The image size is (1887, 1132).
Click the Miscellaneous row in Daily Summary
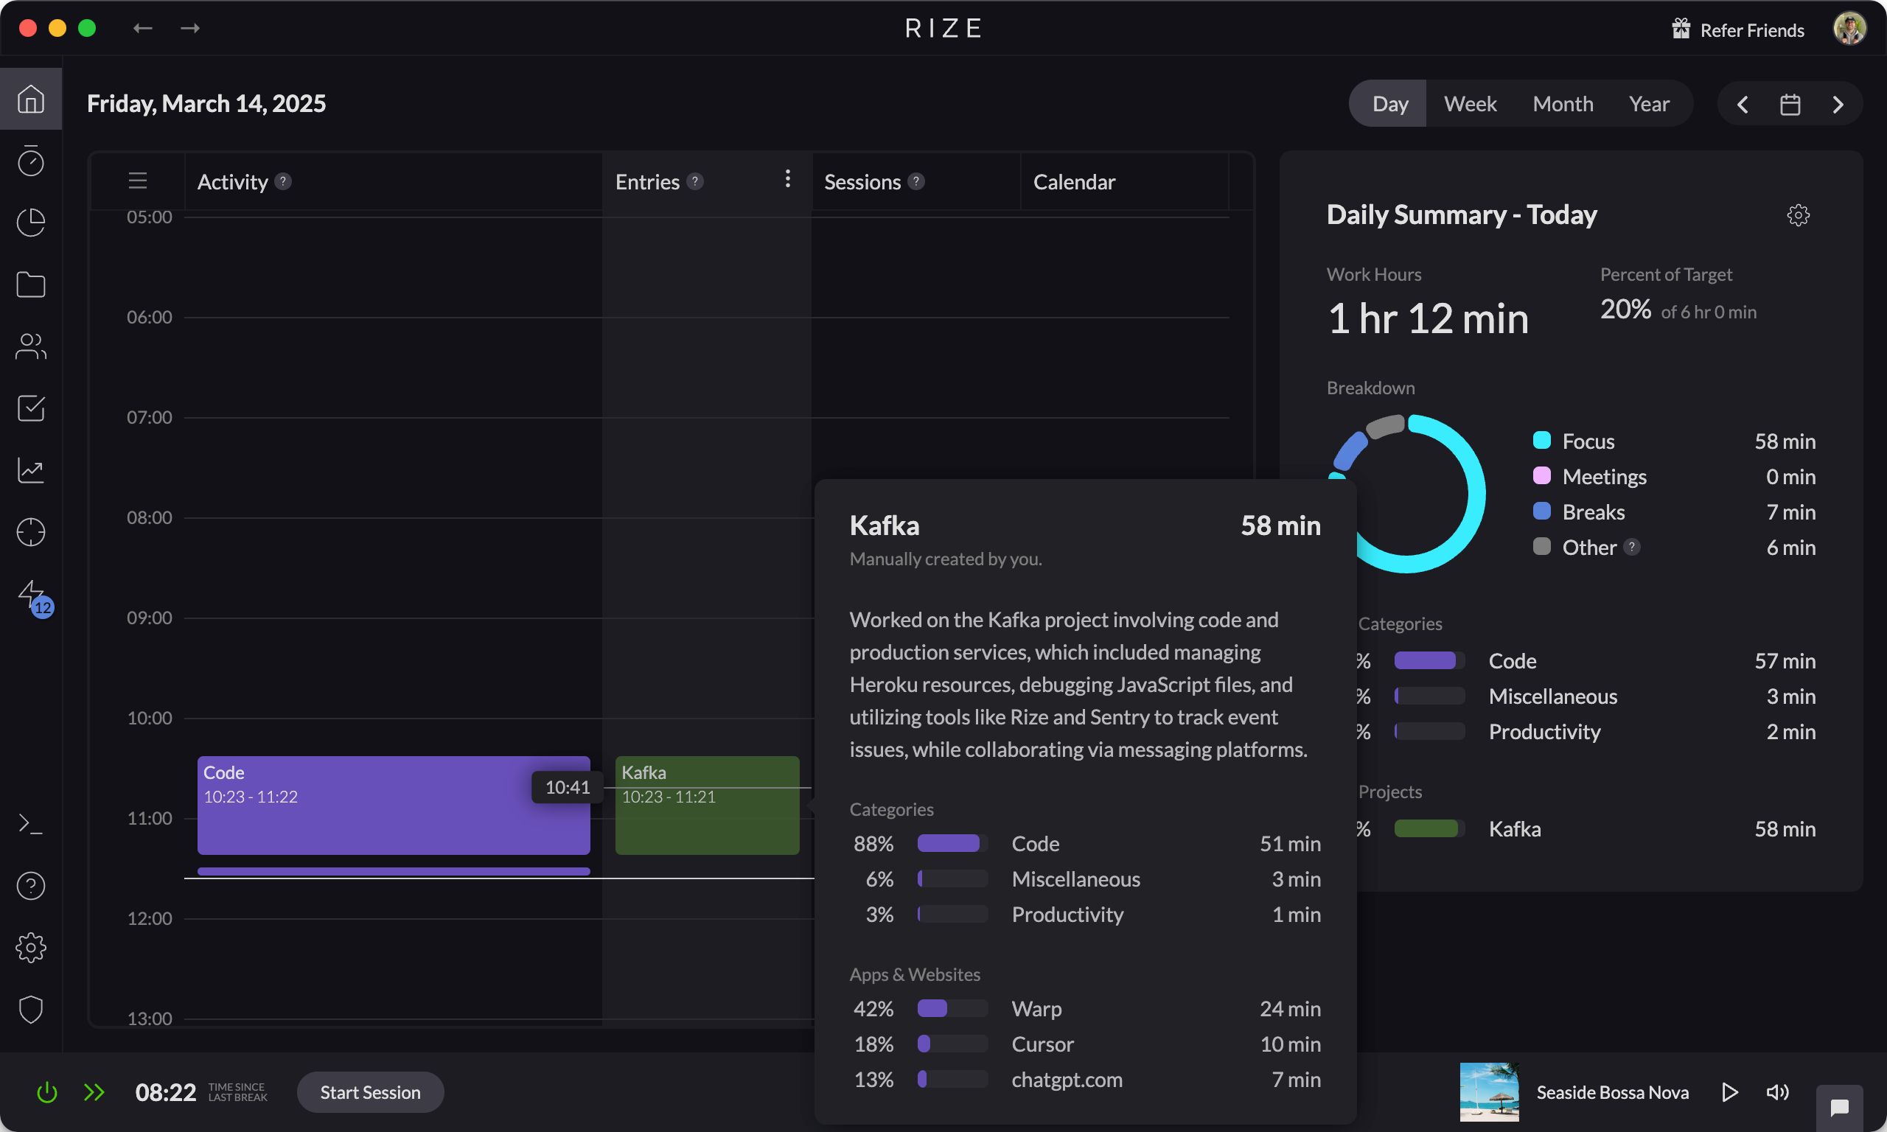(x=1585, y=696)
